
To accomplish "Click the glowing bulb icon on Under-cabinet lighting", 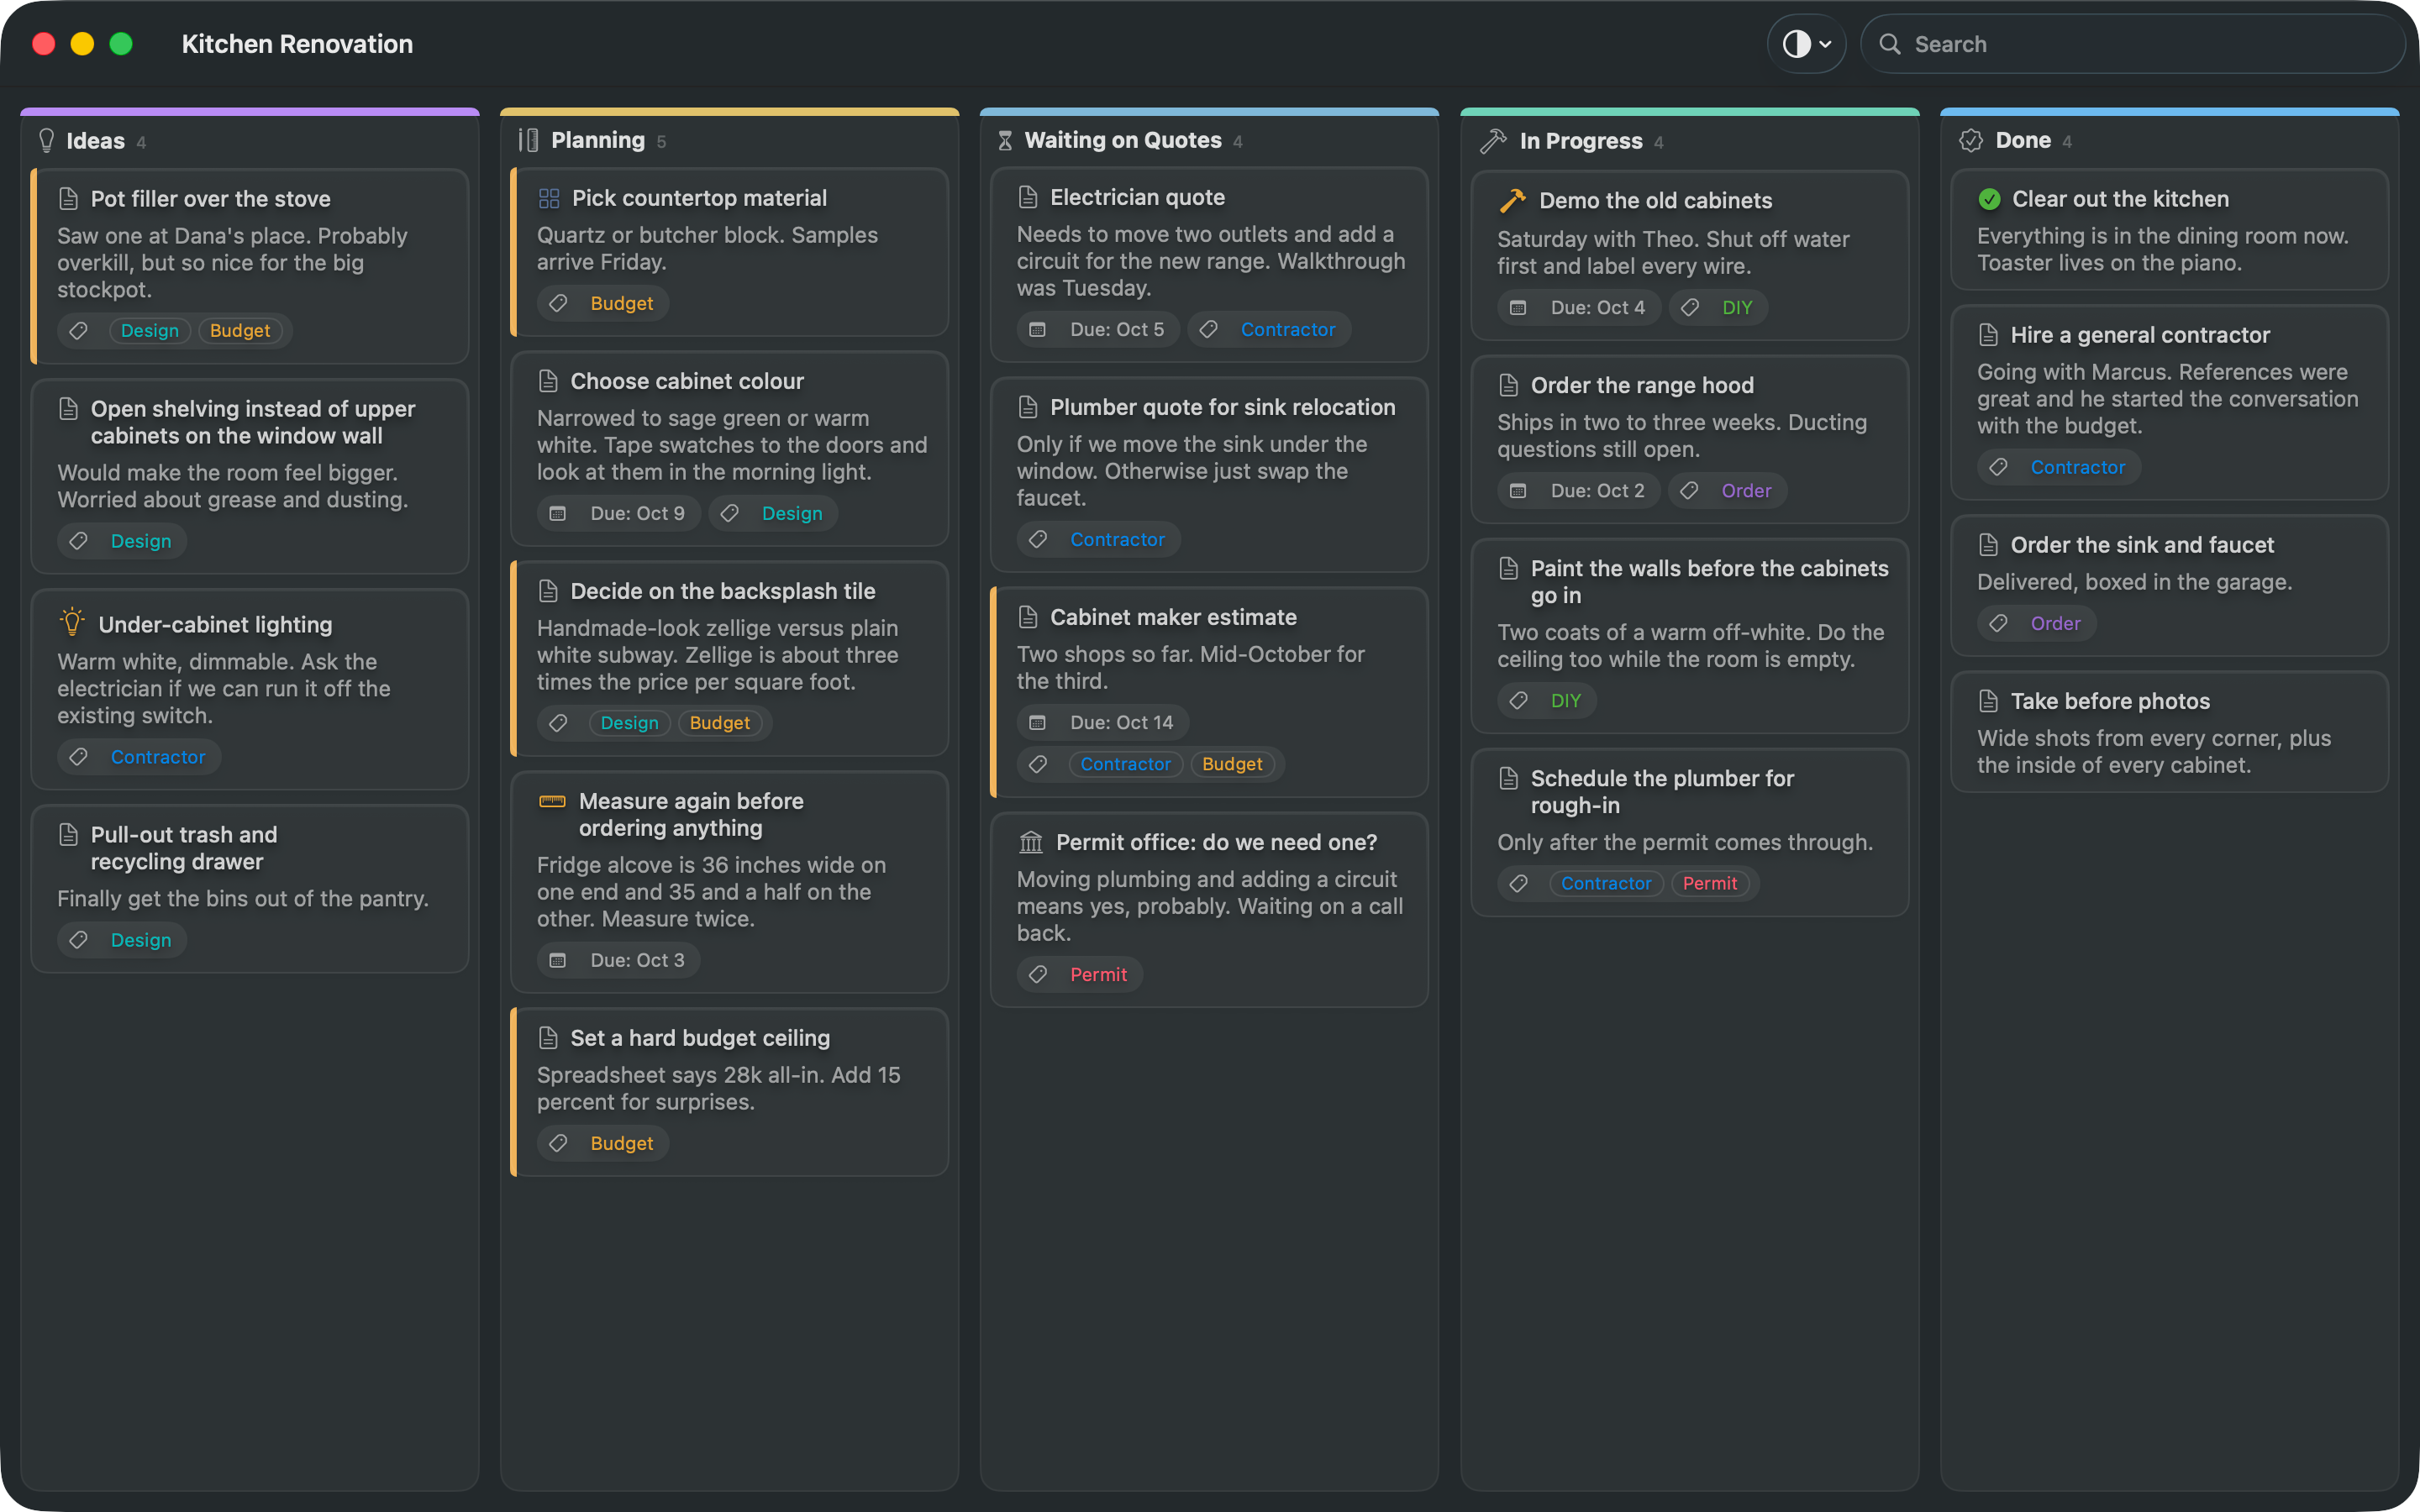I will click(x=72, y=622).
